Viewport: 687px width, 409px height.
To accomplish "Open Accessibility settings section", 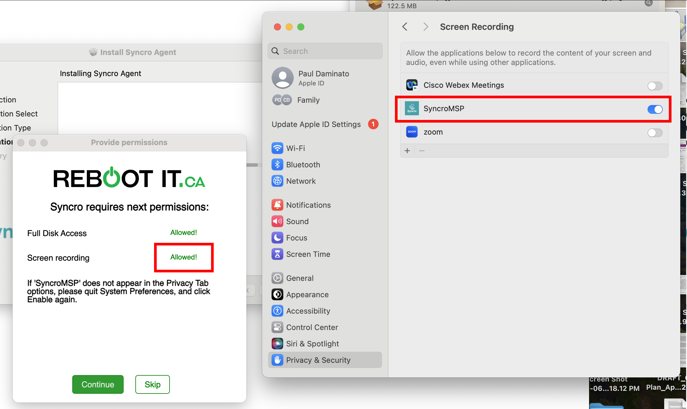I will point(308,311).
